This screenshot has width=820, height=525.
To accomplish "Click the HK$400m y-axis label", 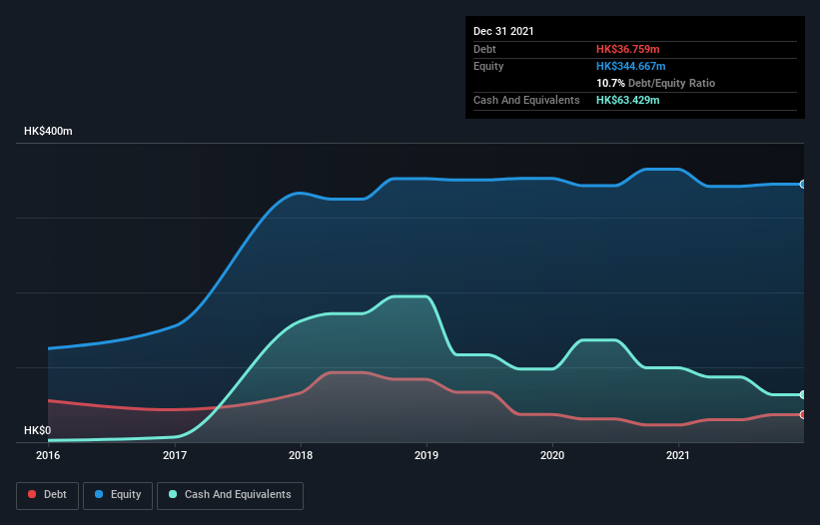I will click(x=48, y=131).
